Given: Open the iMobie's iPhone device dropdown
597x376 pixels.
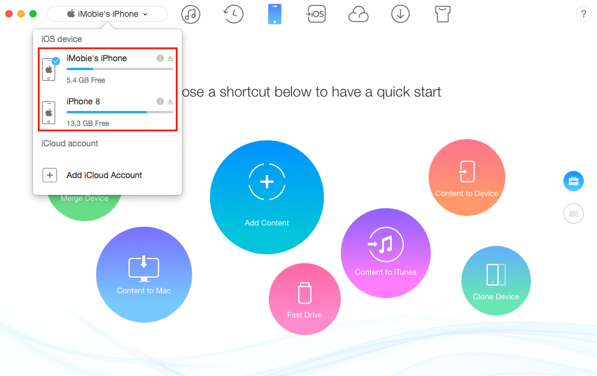Looking at the screenshot, I should click(x=107, y=14).
